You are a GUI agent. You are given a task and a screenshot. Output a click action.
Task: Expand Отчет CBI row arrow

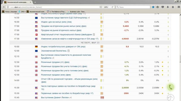click(168, 81)
